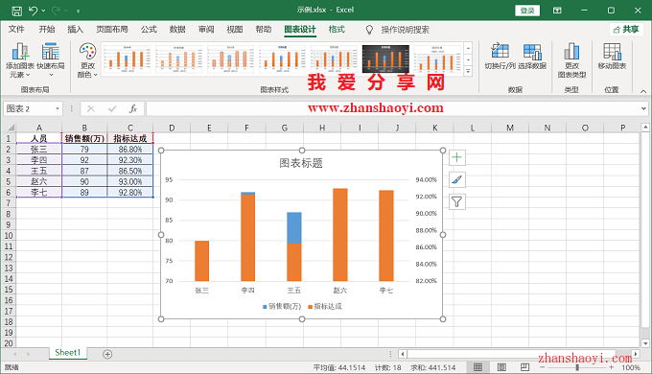652x374 pixels.
Task: Click the zoom out minus button
Action: coord(543,367)
